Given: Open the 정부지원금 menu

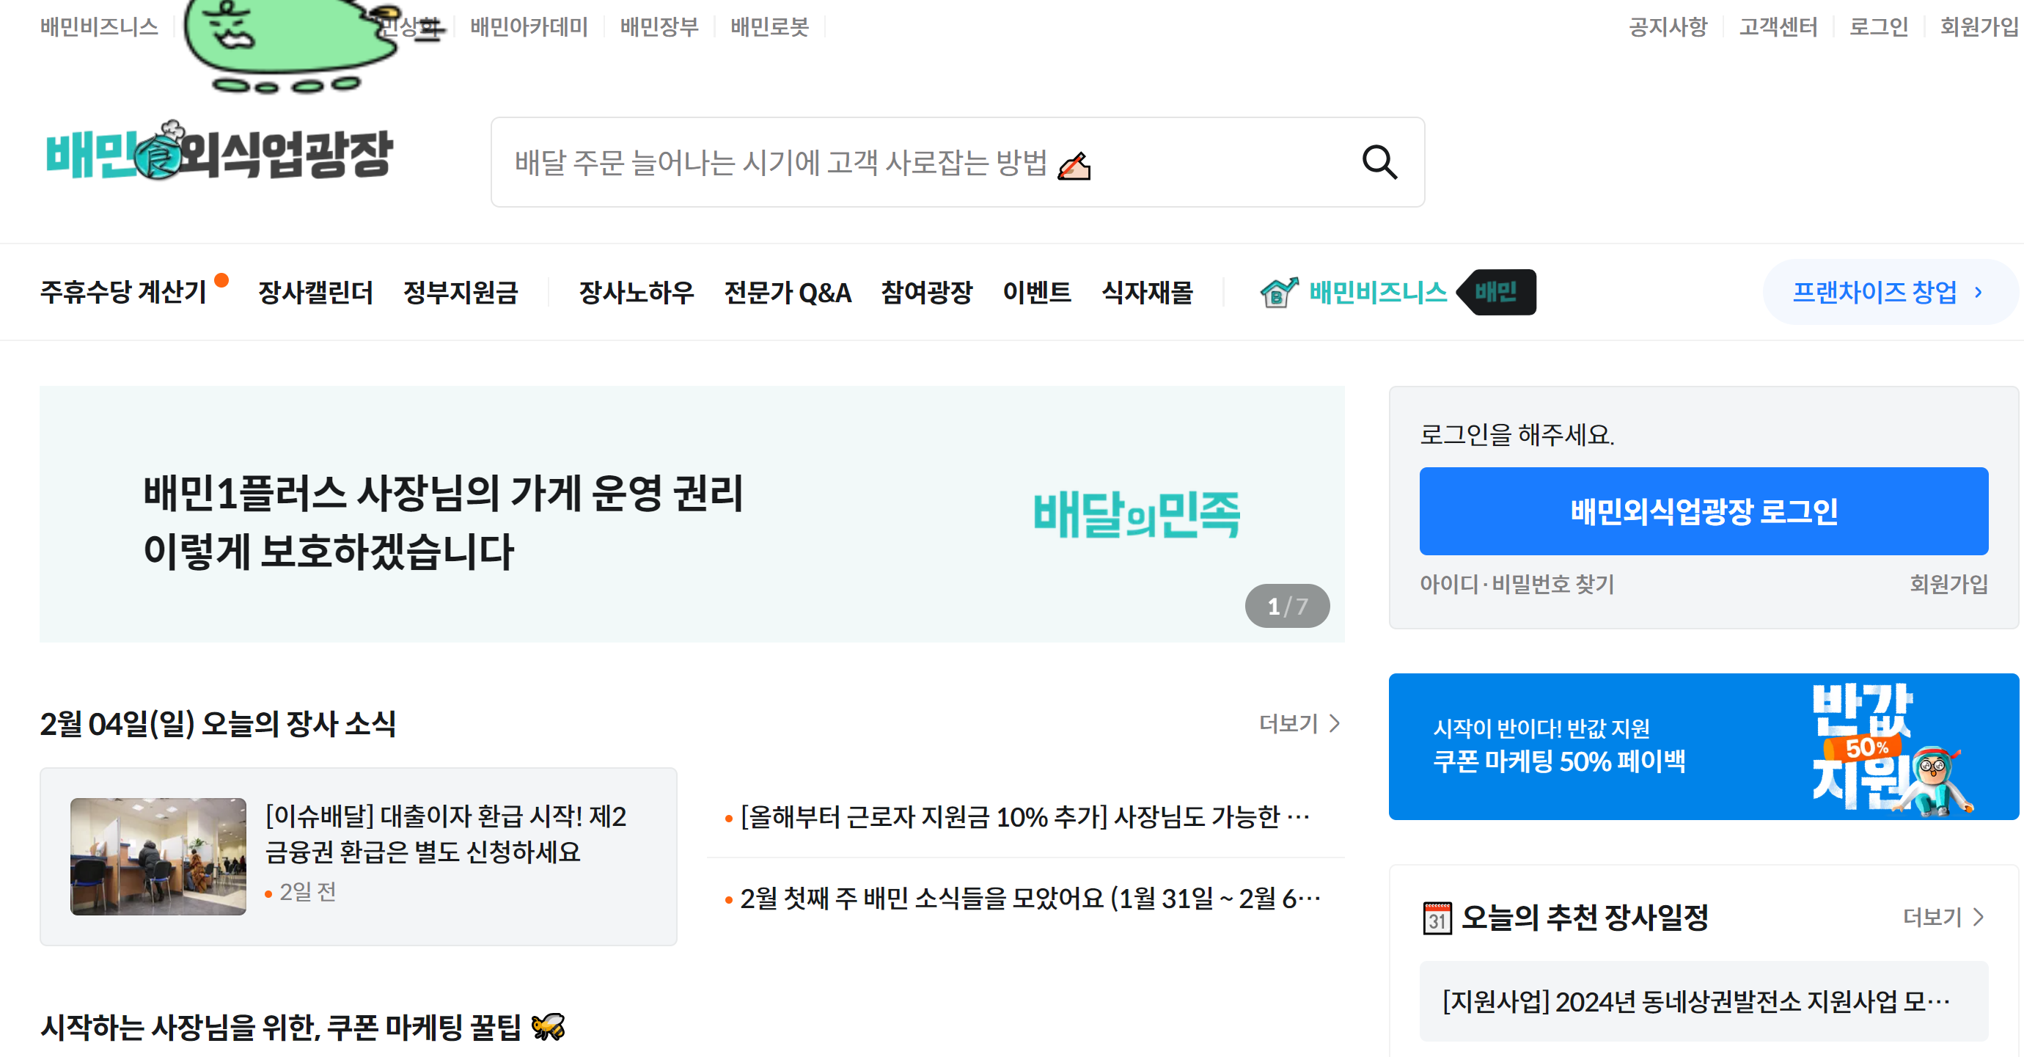Looking at the screenshot, I should [x=461, y=293].
